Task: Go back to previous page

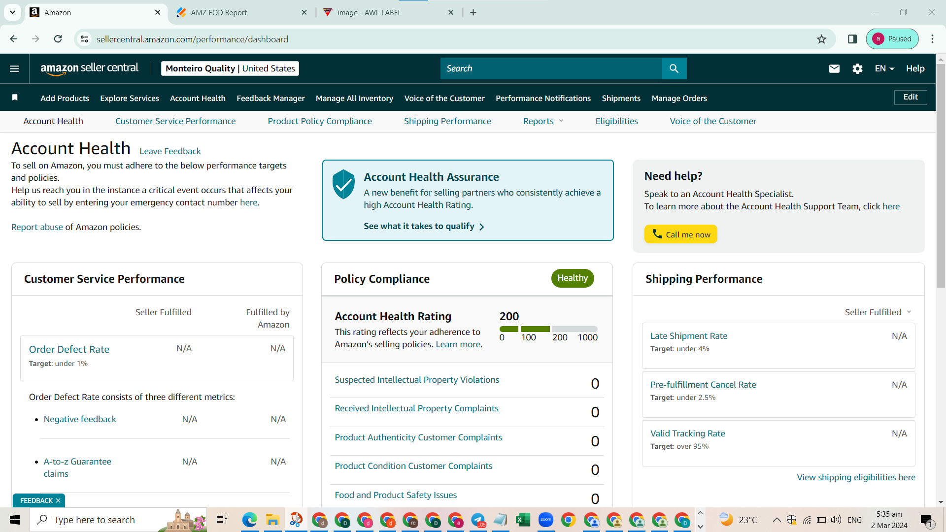Action: pyautogui.click(x=14, y=39)
